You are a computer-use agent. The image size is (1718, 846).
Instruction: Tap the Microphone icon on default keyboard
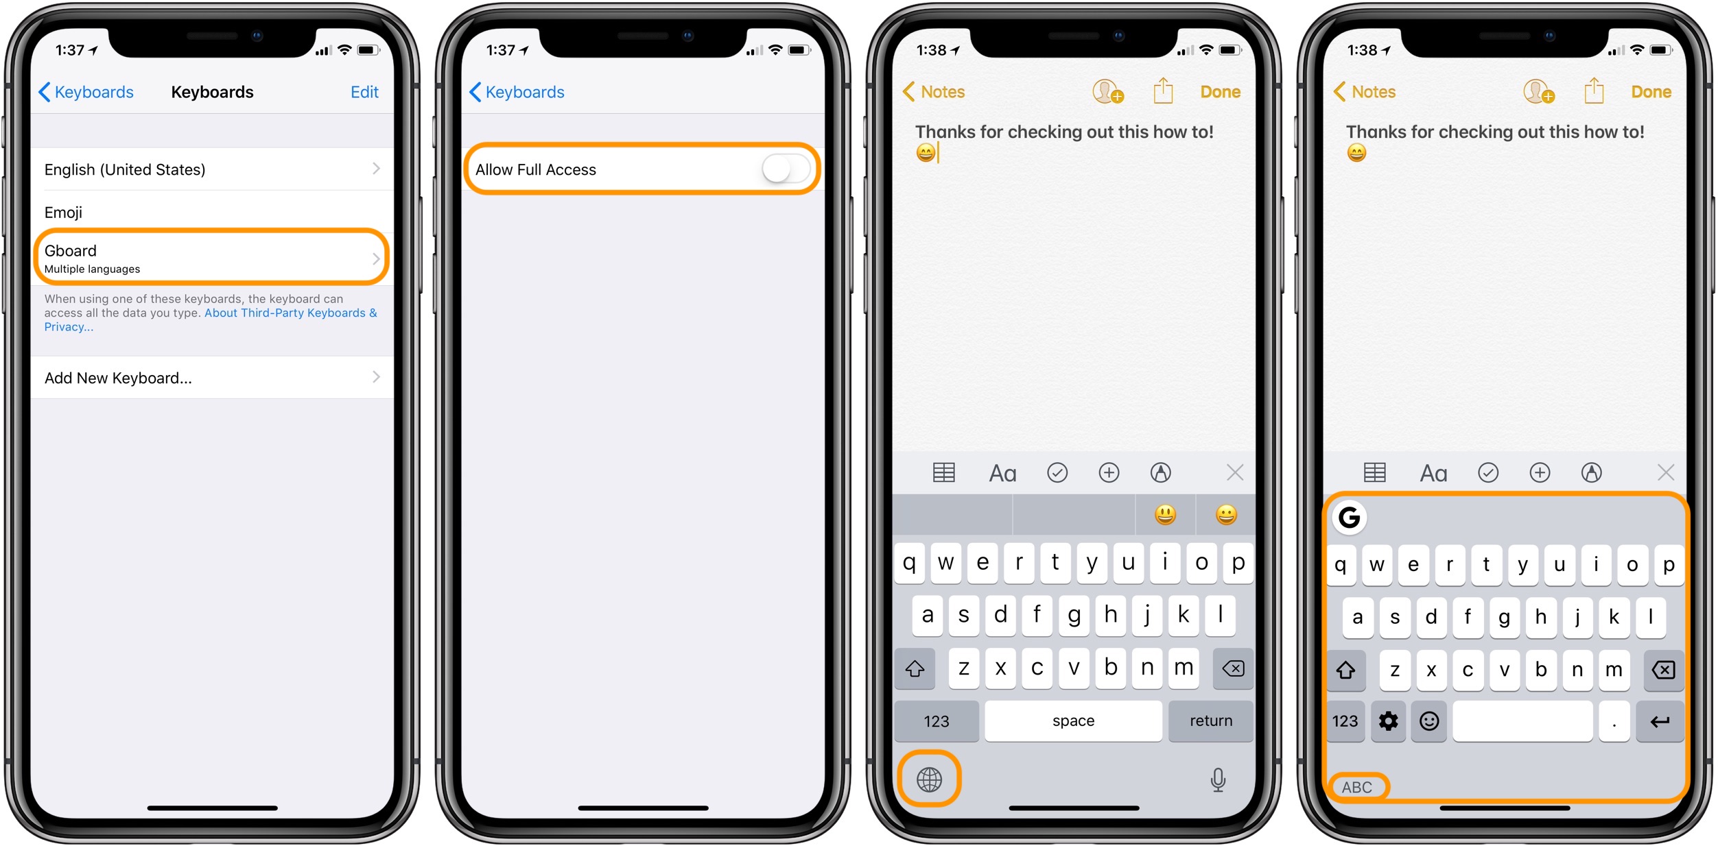click(x=1229, y=777)
